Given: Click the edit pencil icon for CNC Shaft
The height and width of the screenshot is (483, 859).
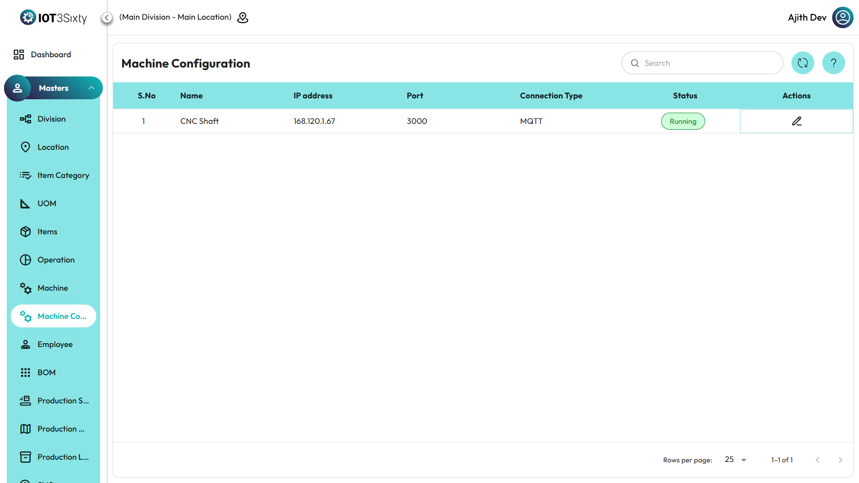Looking at the screenshot, I should tap(796, 121).
